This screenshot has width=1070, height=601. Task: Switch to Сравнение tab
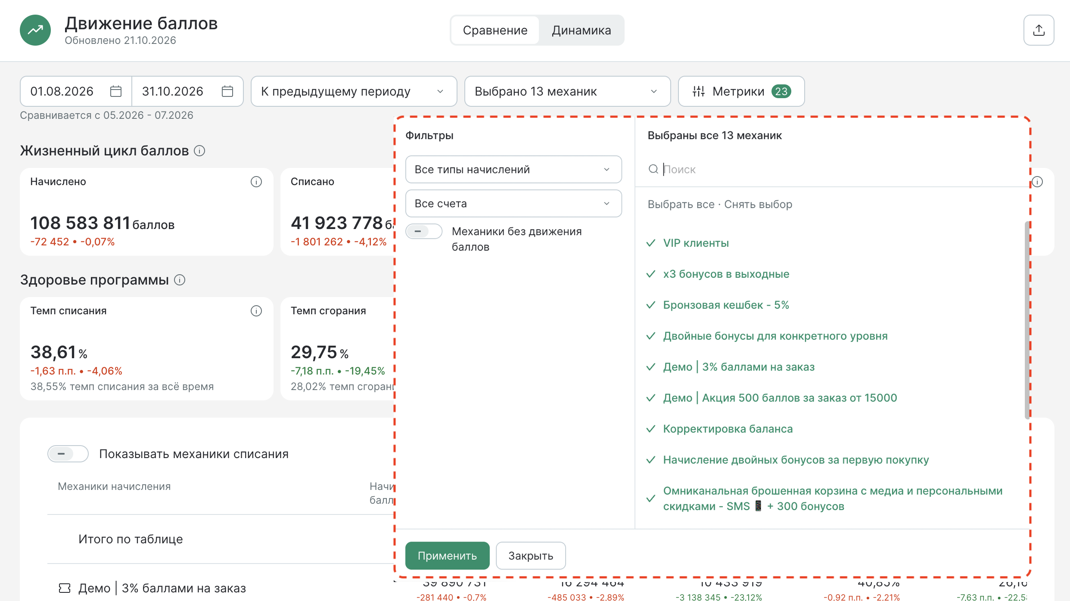pyautogui.click(x=495, y=30)
